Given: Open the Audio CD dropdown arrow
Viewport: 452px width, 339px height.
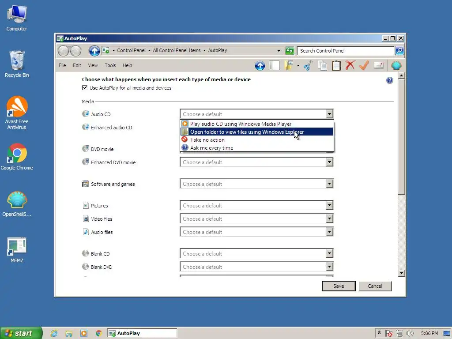Looking at the screenshot, I should pos(329,114).
